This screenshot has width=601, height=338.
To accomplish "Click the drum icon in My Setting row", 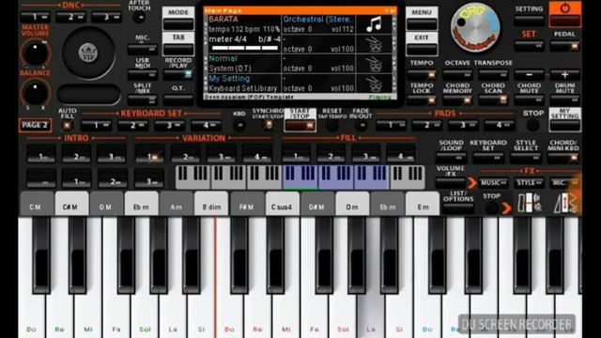I will [375, 84].
